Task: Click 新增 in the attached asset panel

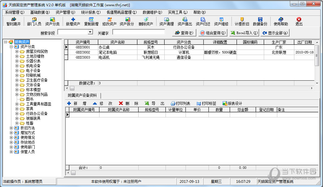Action: coord(76,103)
